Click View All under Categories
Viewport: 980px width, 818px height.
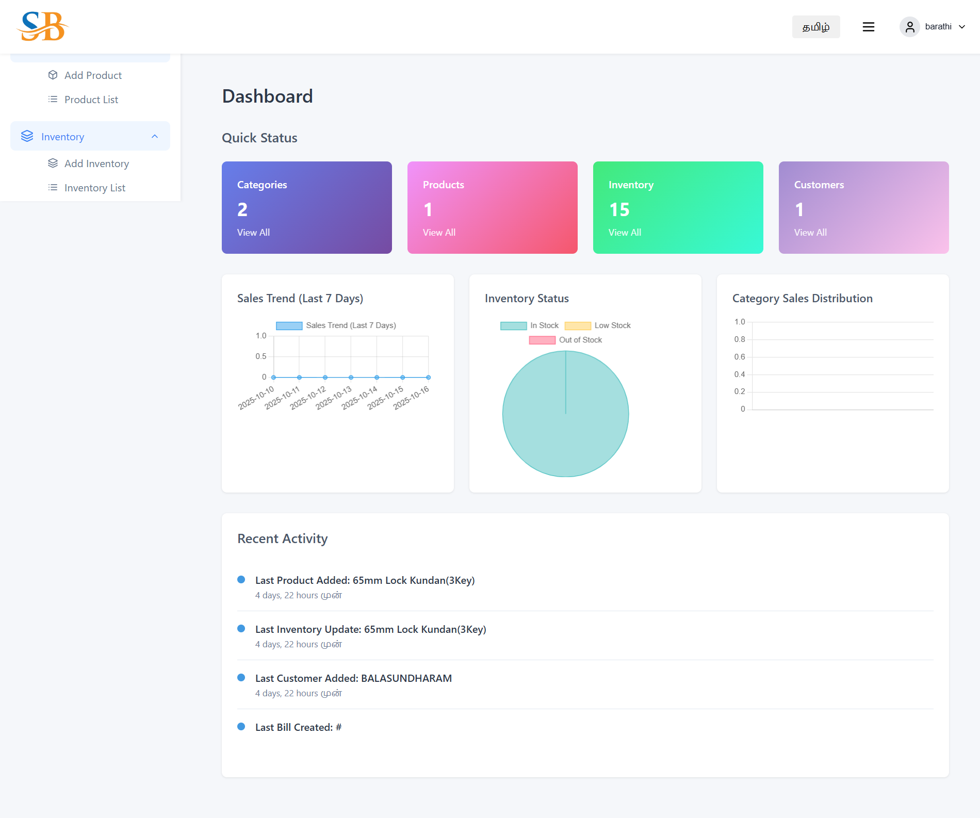pos(253,233)
